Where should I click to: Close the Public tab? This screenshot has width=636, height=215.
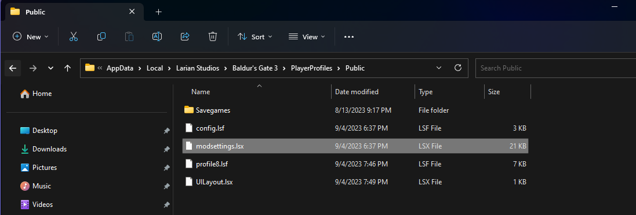(132, 12)
